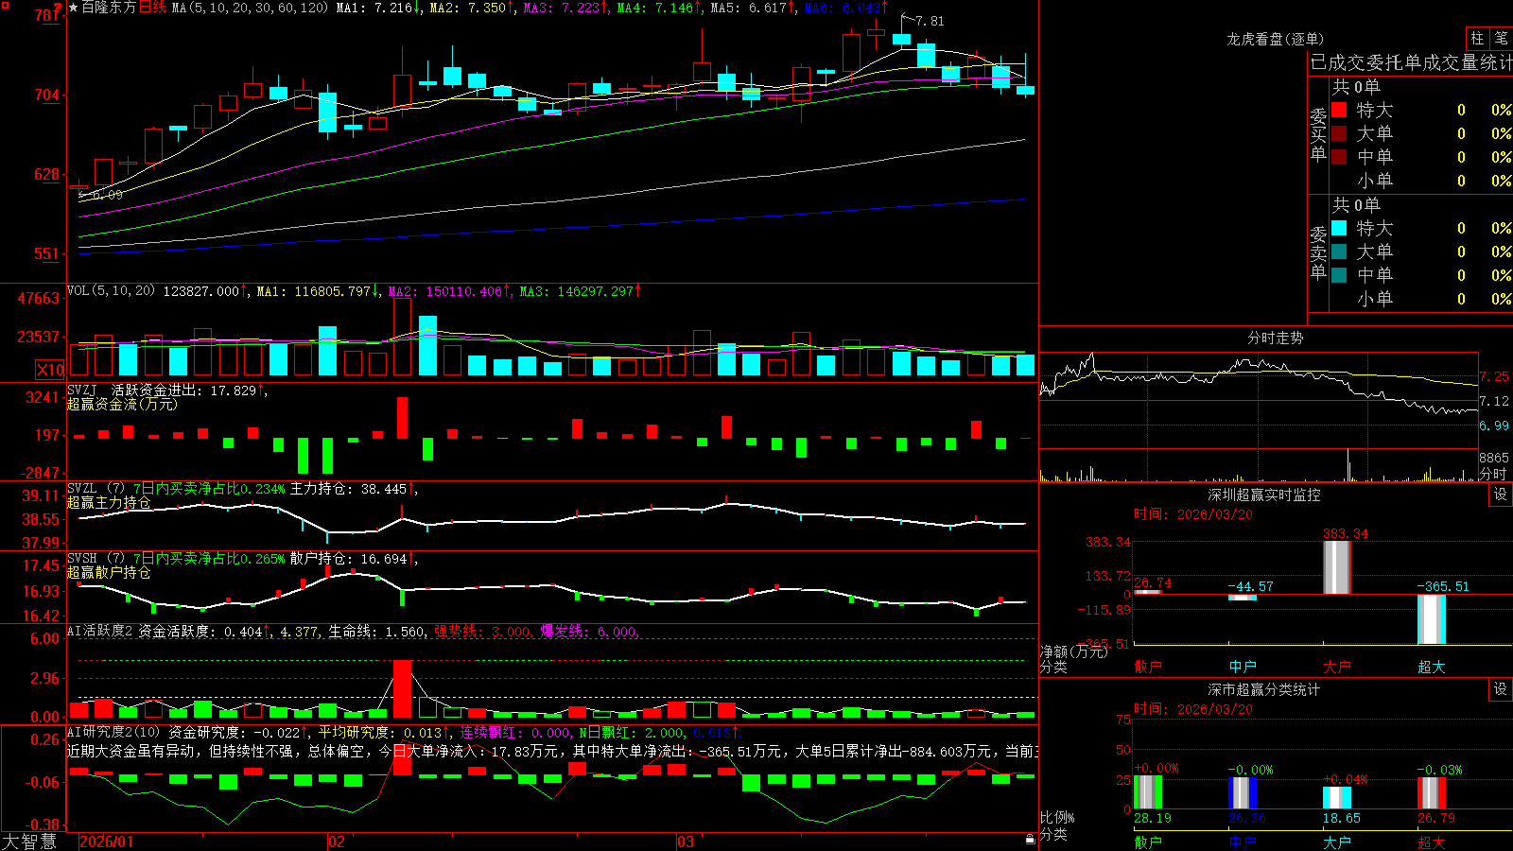Click the star icon before 百隆东方
This screenshot has height=851, width=1513.
click(x=74, y=8)
